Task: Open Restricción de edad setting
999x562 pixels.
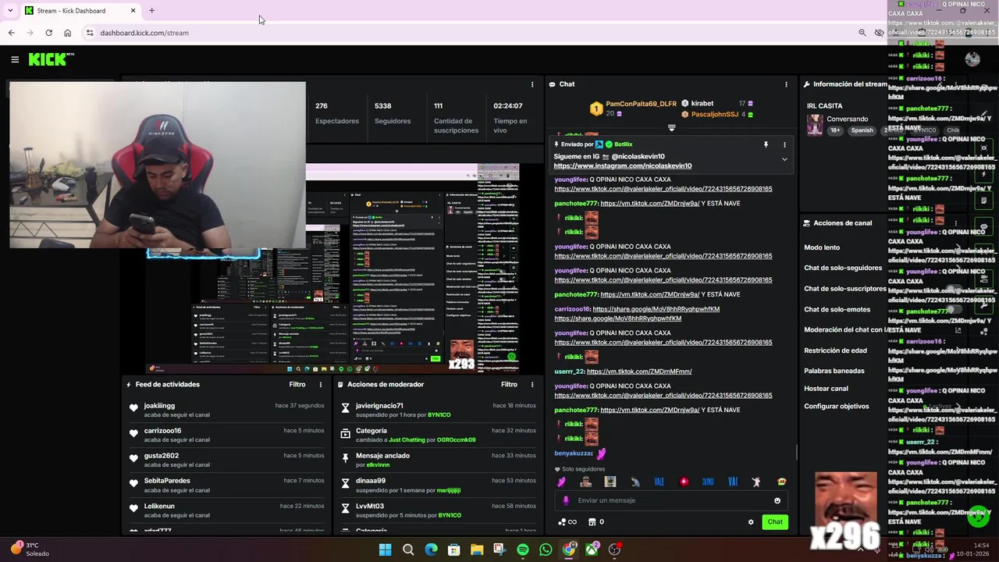Action: coord(835,350)
